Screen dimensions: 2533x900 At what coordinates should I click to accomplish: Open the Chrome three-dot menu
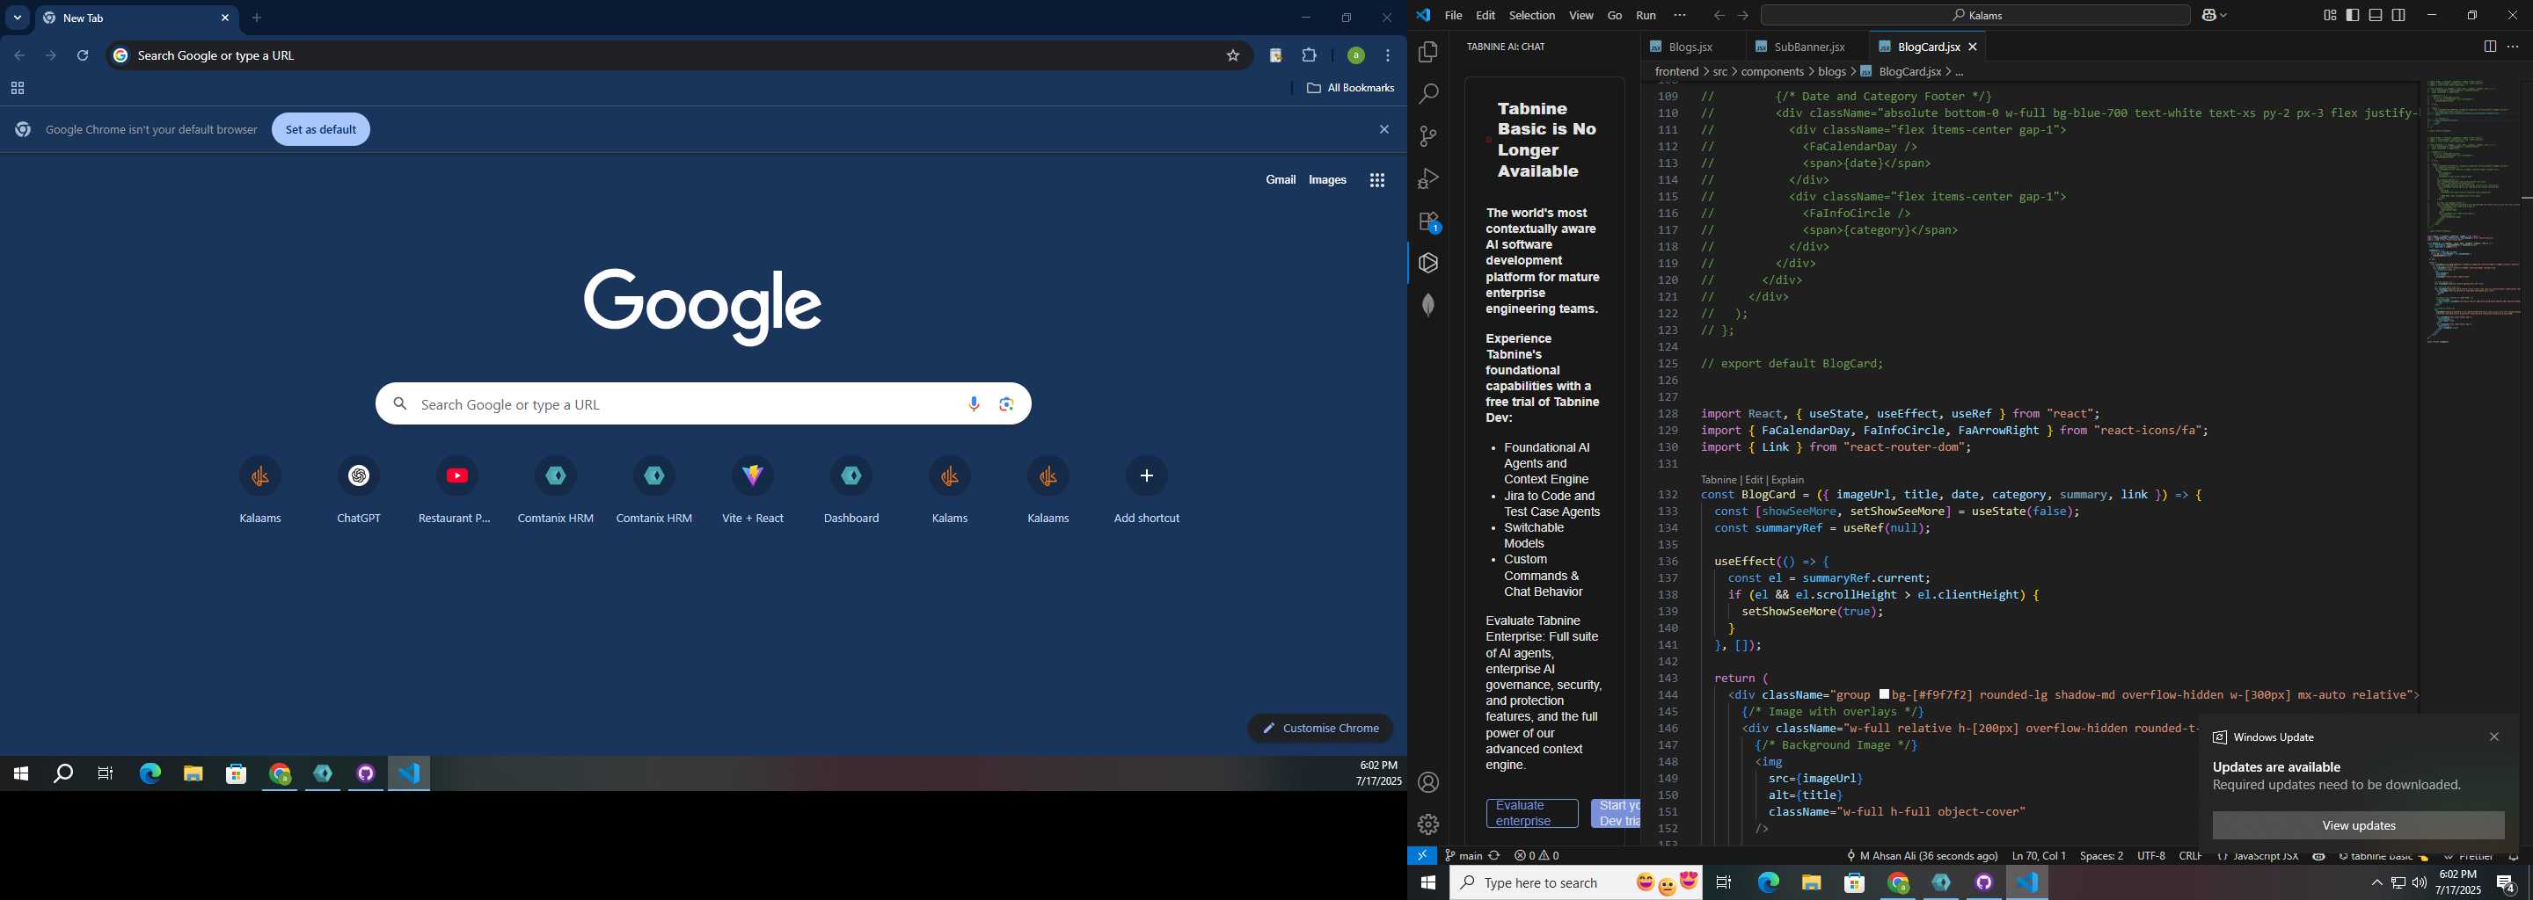coord(1388,56)
